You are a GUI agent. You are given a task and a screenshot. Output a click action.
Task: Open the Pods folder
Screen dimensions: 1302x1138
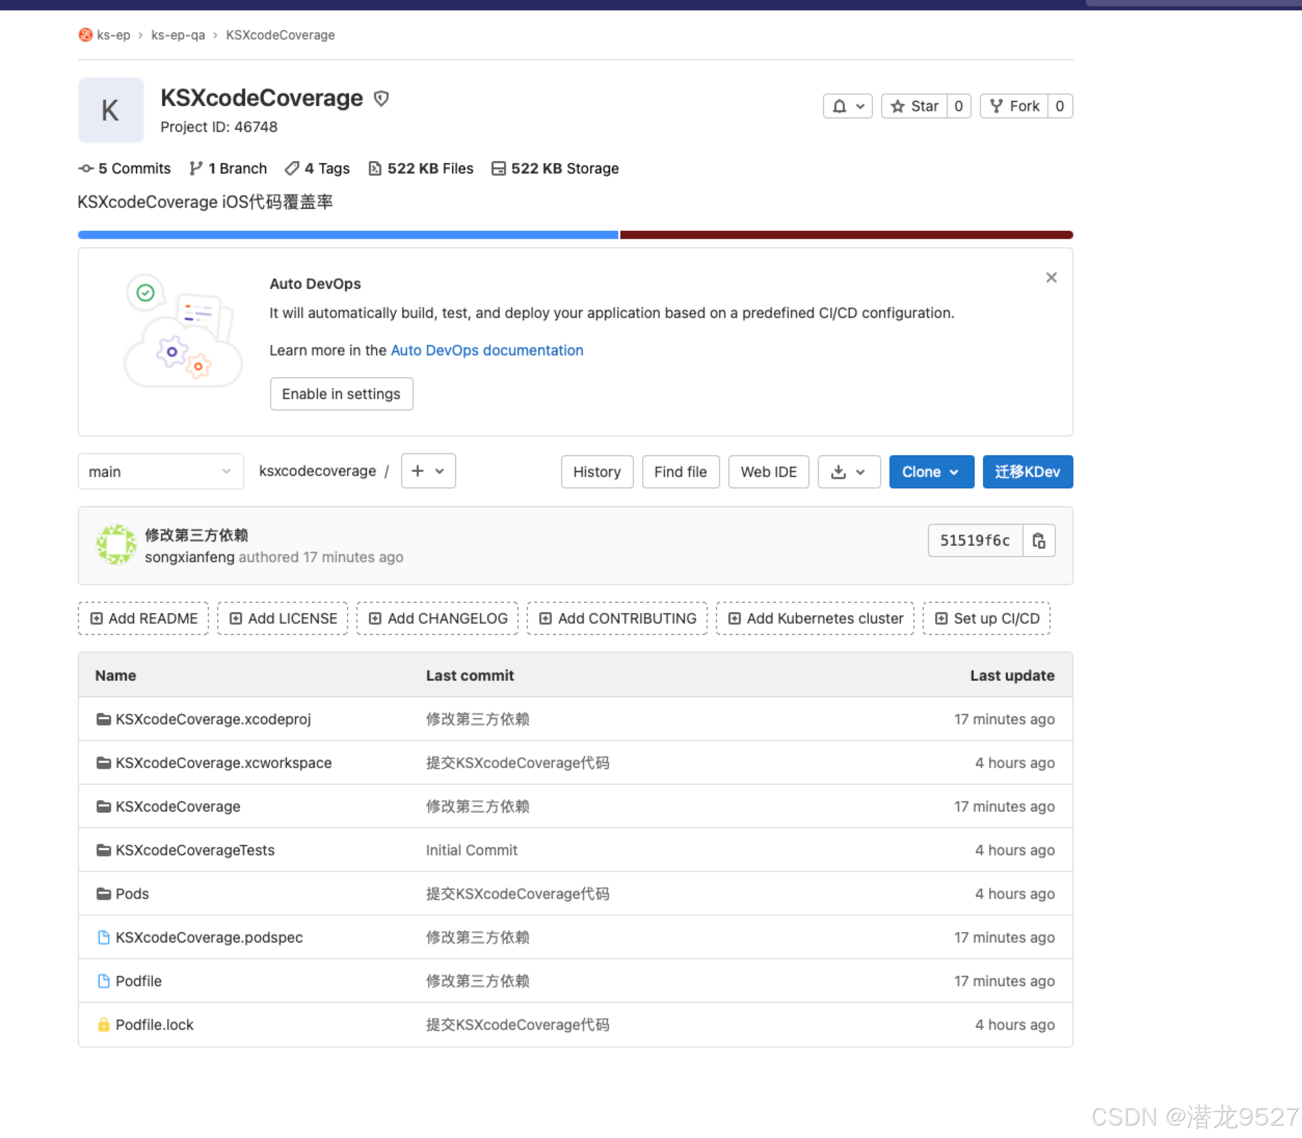[132, 893]
